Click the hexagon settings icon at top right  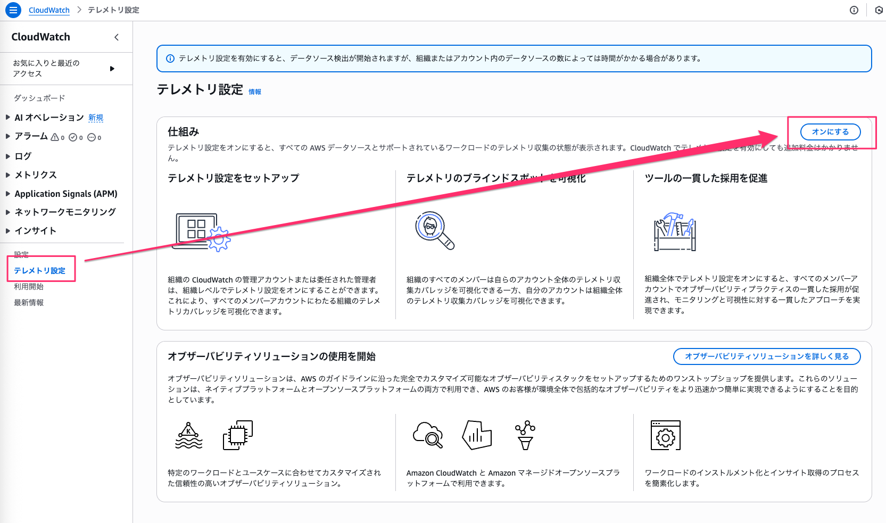pos(879,10)
